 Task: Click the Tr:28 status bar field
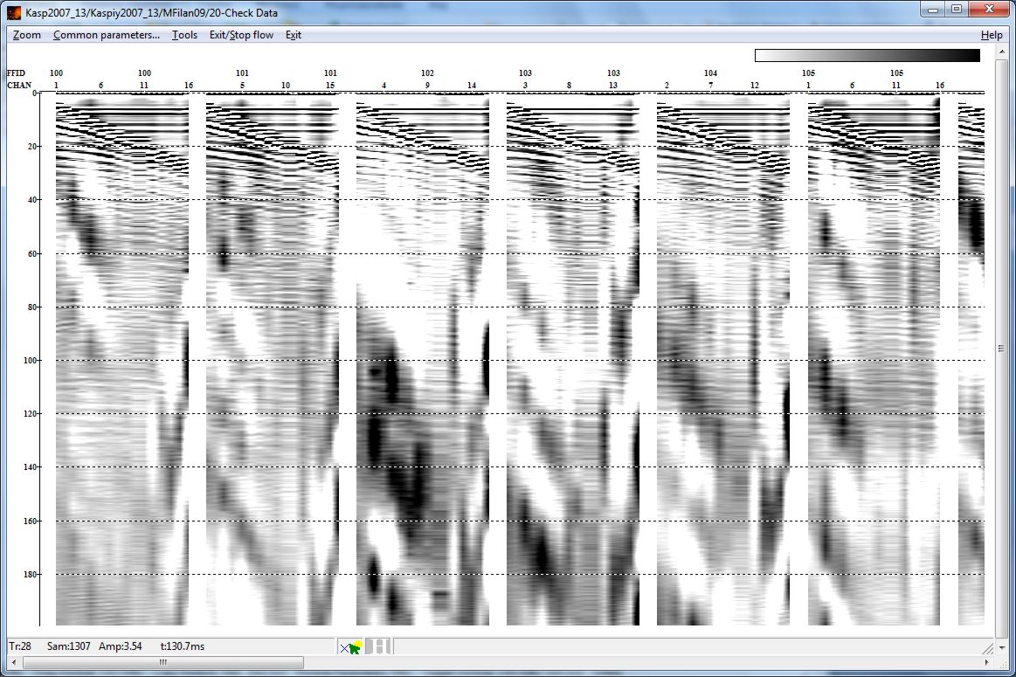coord(20,646)
